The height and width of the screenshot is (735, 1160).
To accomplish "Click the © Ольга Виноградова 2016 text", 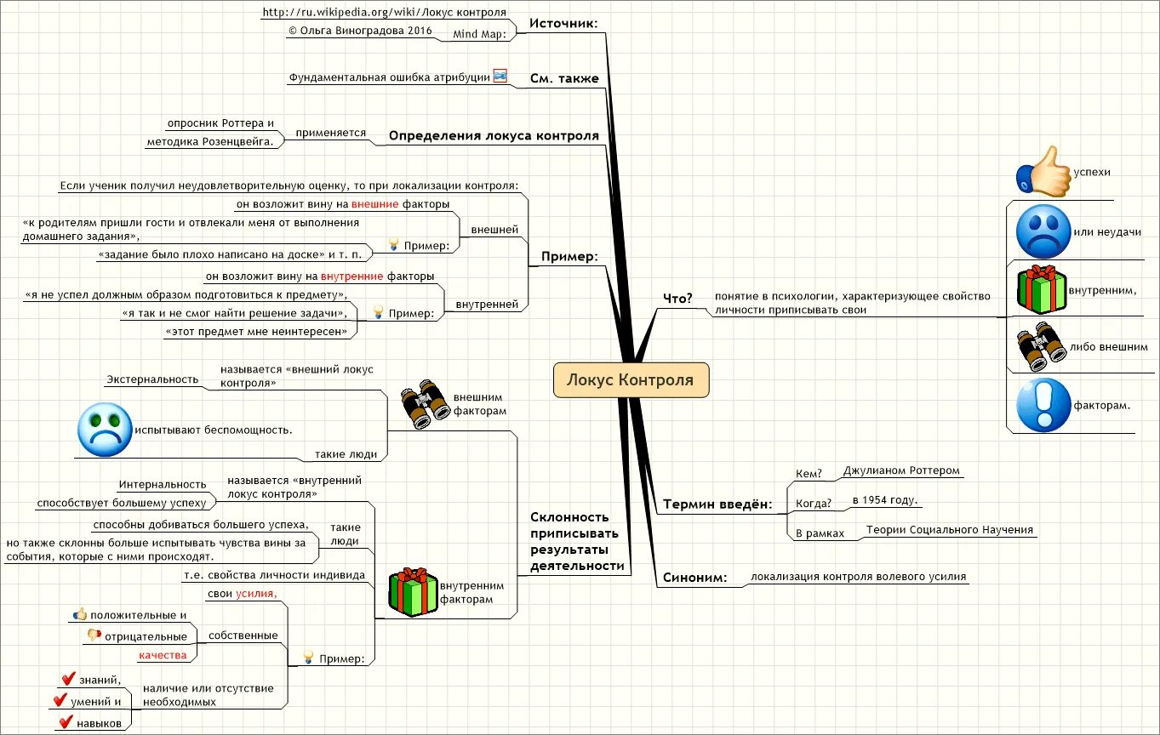I will coord(360,29).
